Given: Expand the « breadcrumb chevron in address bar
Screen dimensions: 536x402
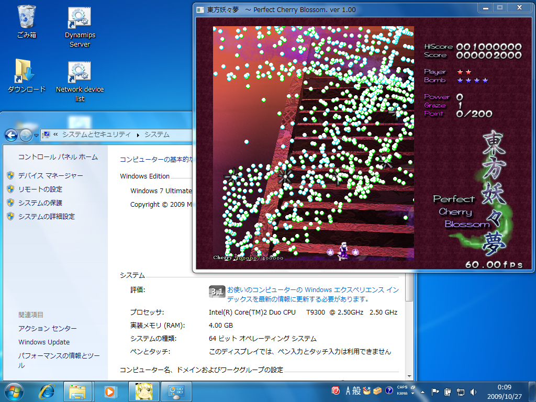Looking at the screenshot, I should click(x=55, y=135).
